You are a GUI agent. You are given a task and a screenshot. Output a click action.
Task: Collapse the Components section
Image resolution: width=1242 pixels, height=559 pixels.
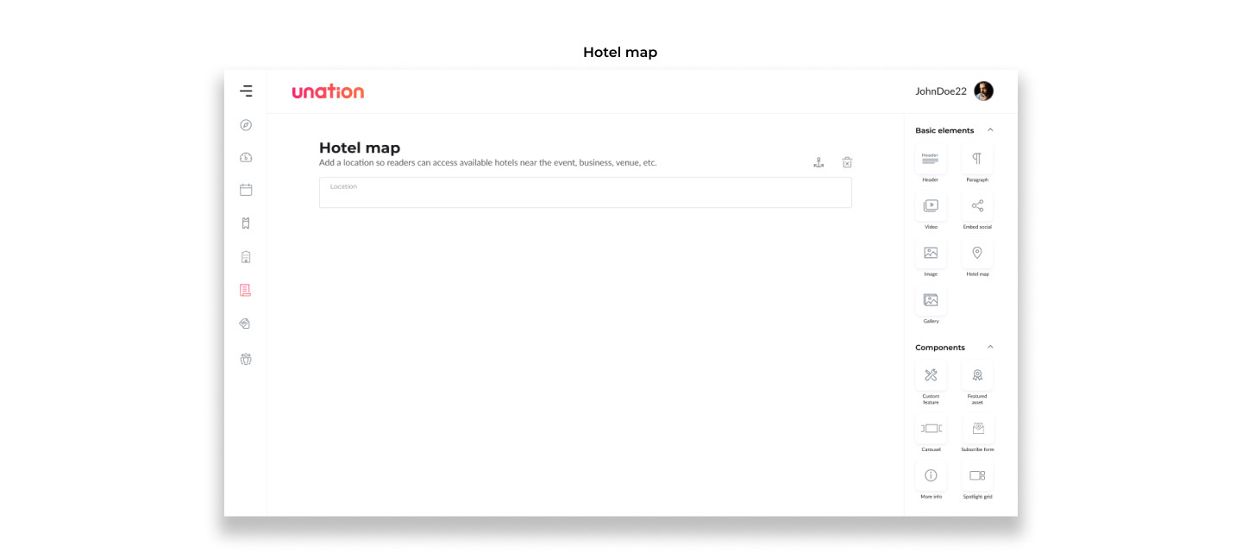tap(990, 348)
